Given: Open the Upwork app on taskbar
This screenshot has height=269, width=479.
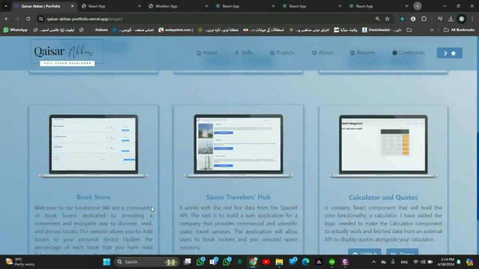Looking at the screenshot, I should click(332, 262).
